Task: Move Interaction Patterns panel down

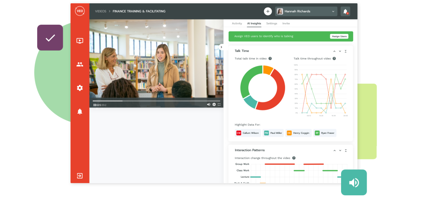Action: [340, 151]
